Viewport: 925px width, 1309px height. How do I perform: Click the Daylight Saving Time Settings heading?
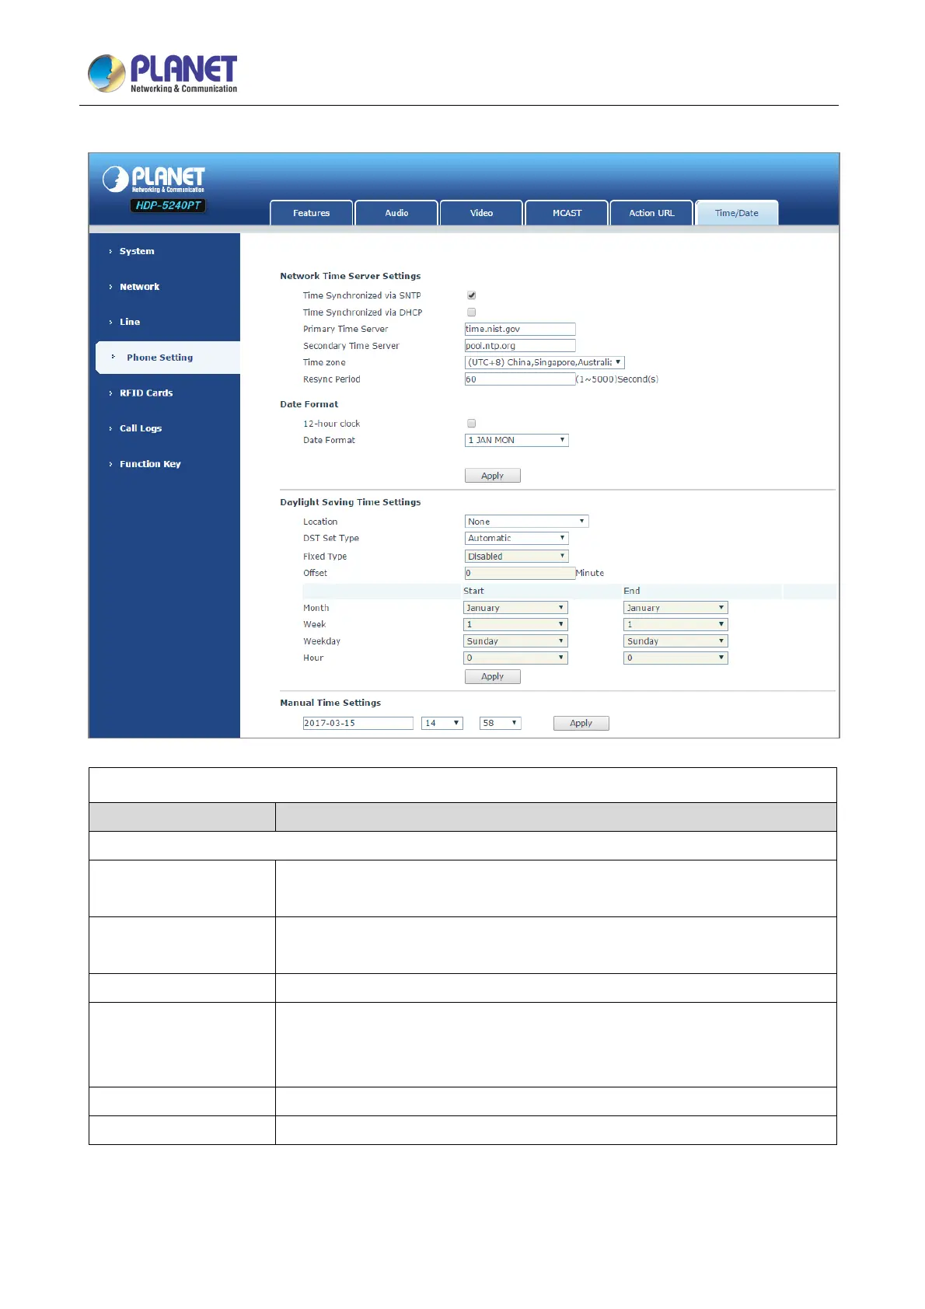point(351,502)
